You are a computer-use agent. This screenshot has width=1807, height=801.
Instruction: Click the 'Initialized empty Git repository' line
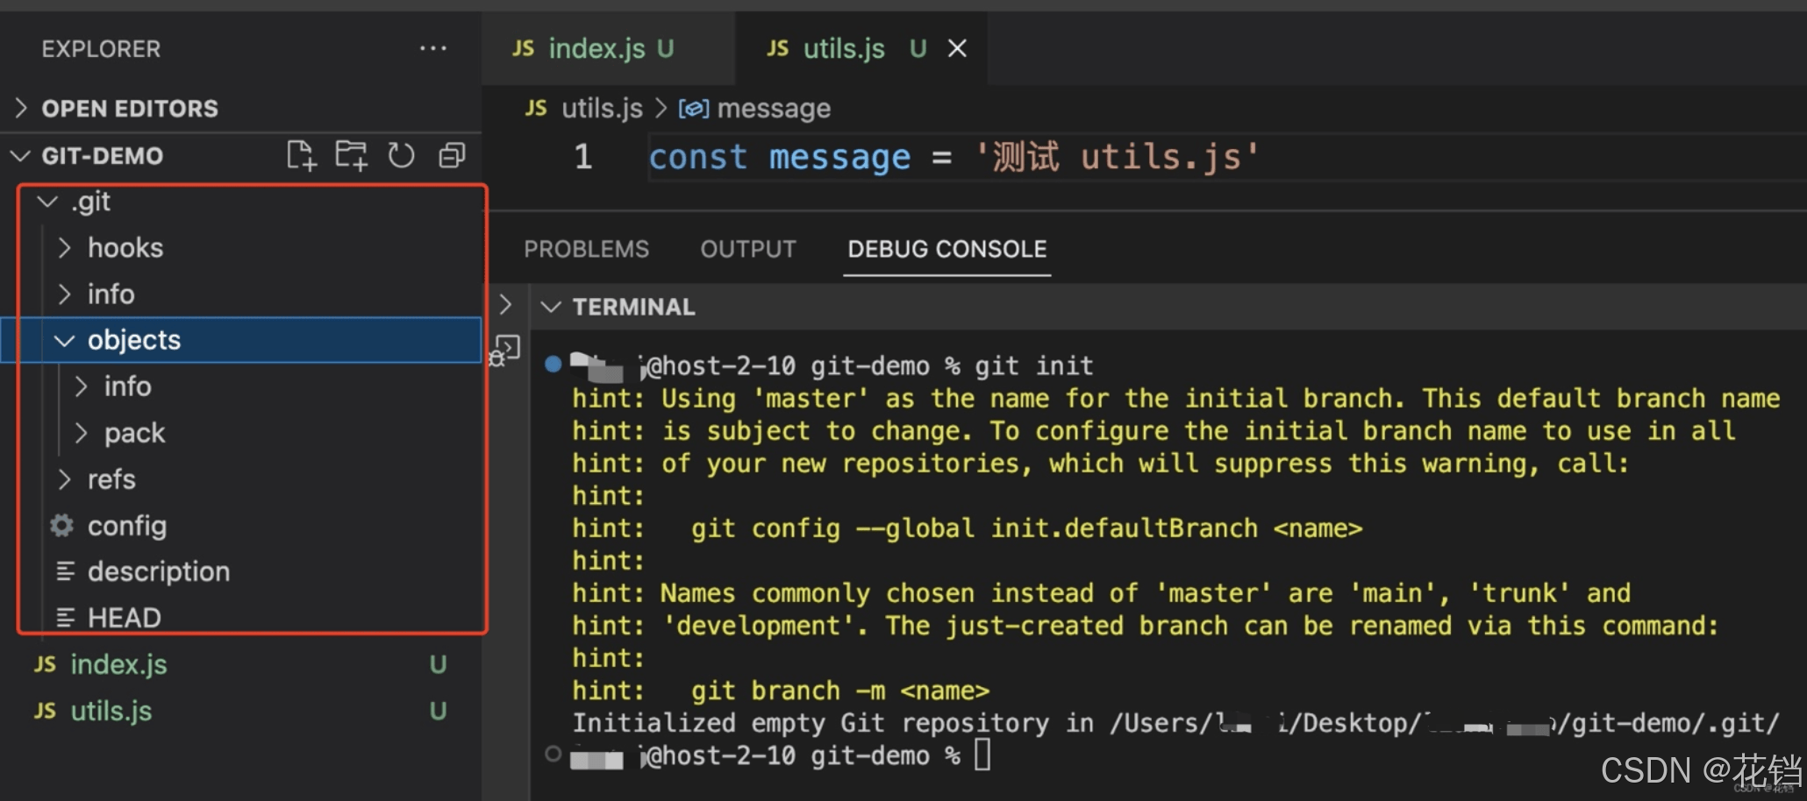1175,723
